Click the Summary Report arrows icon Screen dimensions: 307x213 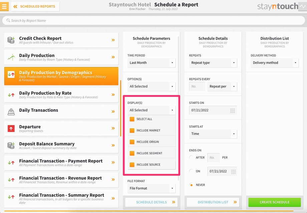coord(11,197)
